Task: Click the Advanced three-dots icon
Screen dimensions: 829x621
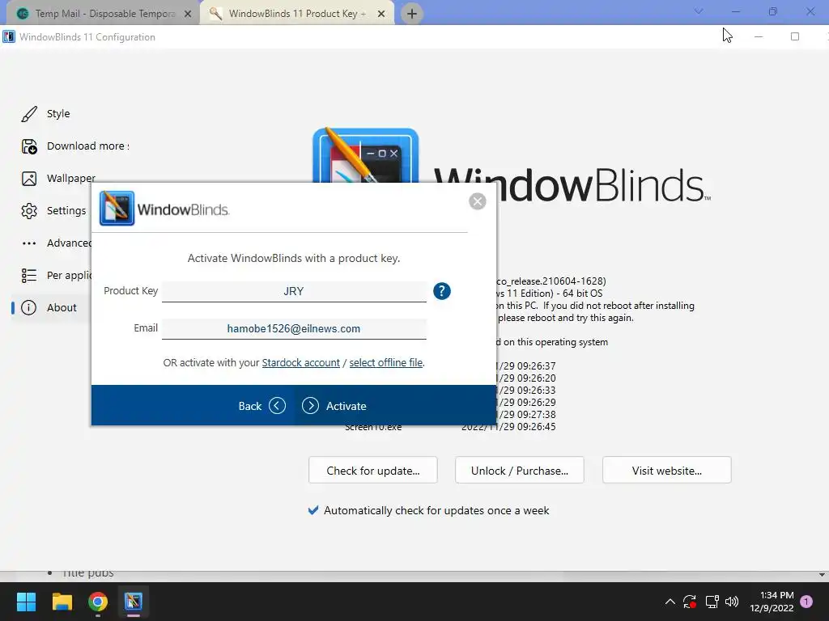Action: point(29,243)
